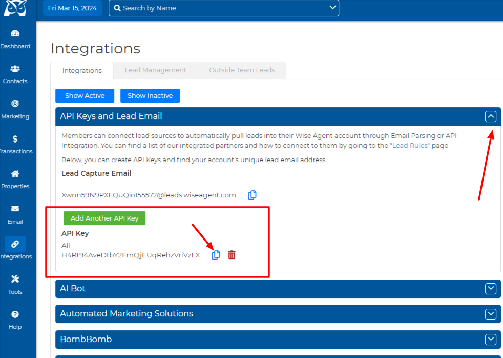Click the Wise Agent owl logo
Viewport: 503px width, 358px height.
coord(15,8)
